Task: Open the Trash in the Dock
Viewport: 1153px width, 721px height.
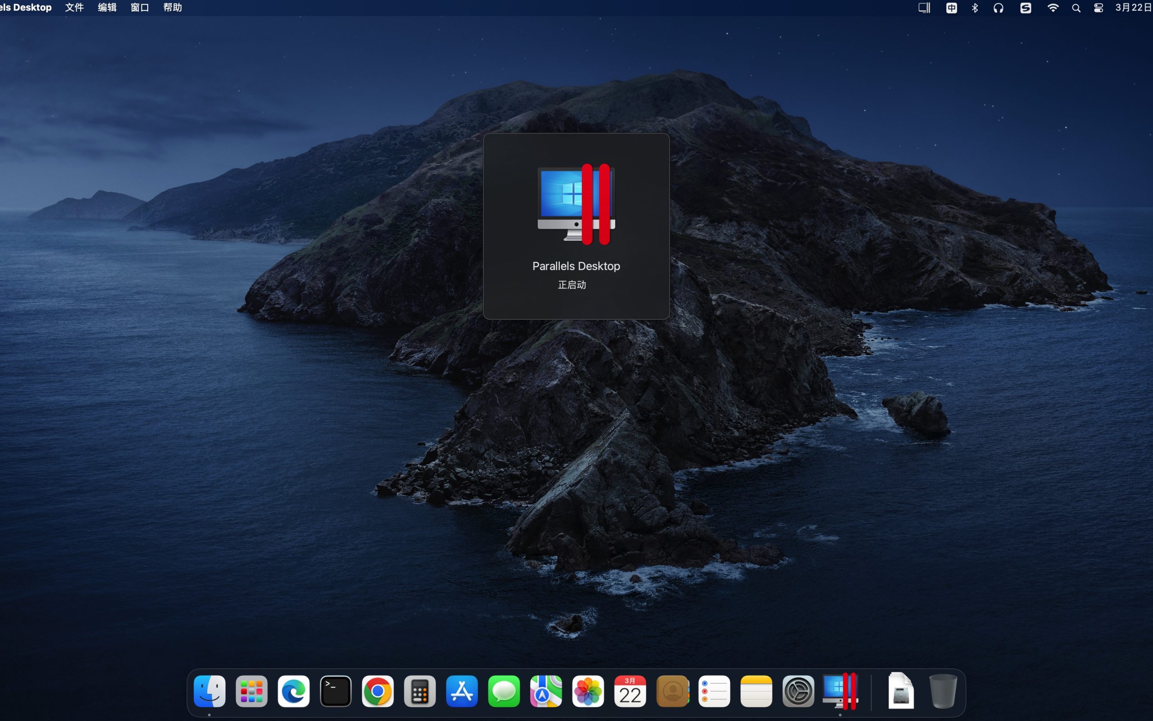Action: tap(943, 691)
